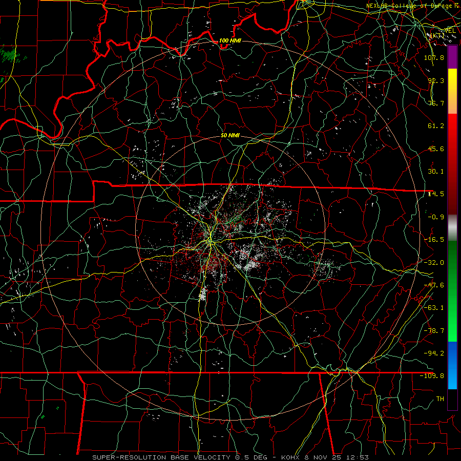Click the SUPER-RESOLUTION BASE VELOCITY caption text

161,457
